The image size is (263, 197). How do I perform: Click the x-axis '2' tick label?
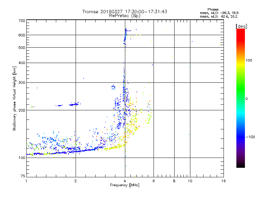76,181
